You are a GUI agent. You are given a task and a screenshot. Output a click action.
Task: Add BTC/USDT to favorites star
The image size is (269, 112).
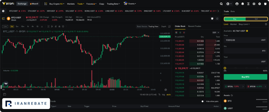217,19
